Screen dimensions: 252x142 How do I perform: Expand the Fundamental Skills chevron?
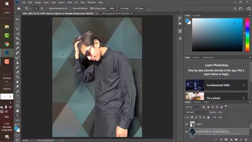click(244, 85)
